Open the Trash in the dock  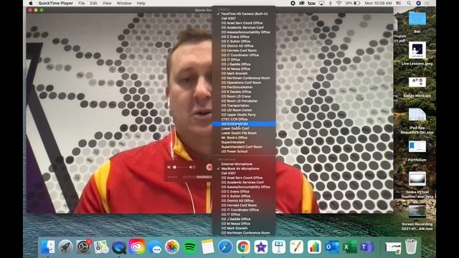pyautogui.click(x=411, y=247)
